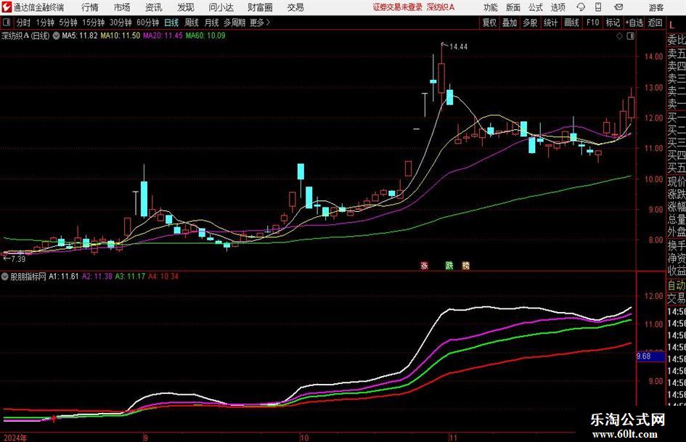Click the A2: 11.38 indicator value
This screenshot has height=442, width=686.
[x=97, y=277]
